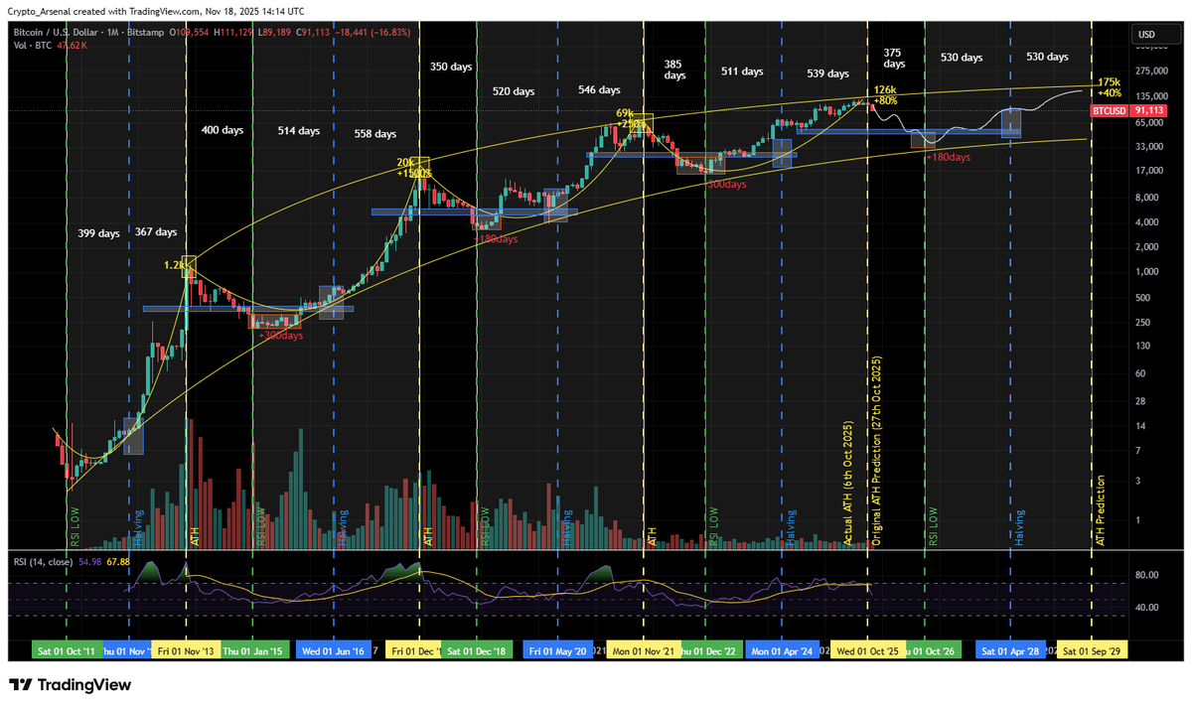
Task: Select the Mon 01 Apr '24 date label
Action: (782, 651)
